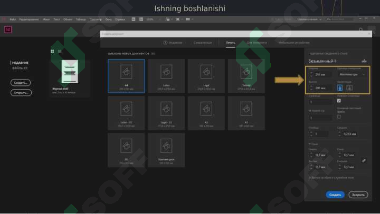Open the Окно menu

tap(108, 20)
